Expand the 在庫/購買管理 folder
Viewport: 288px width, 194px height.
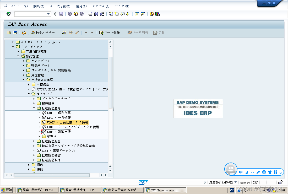pos(18,51)
